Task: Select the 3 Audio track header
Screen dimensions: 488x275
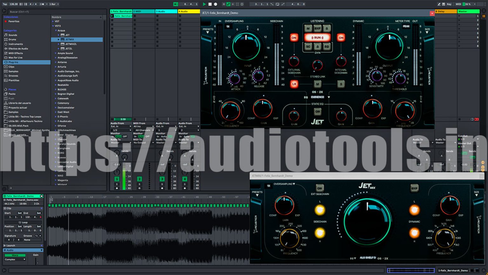Action: 166,11
